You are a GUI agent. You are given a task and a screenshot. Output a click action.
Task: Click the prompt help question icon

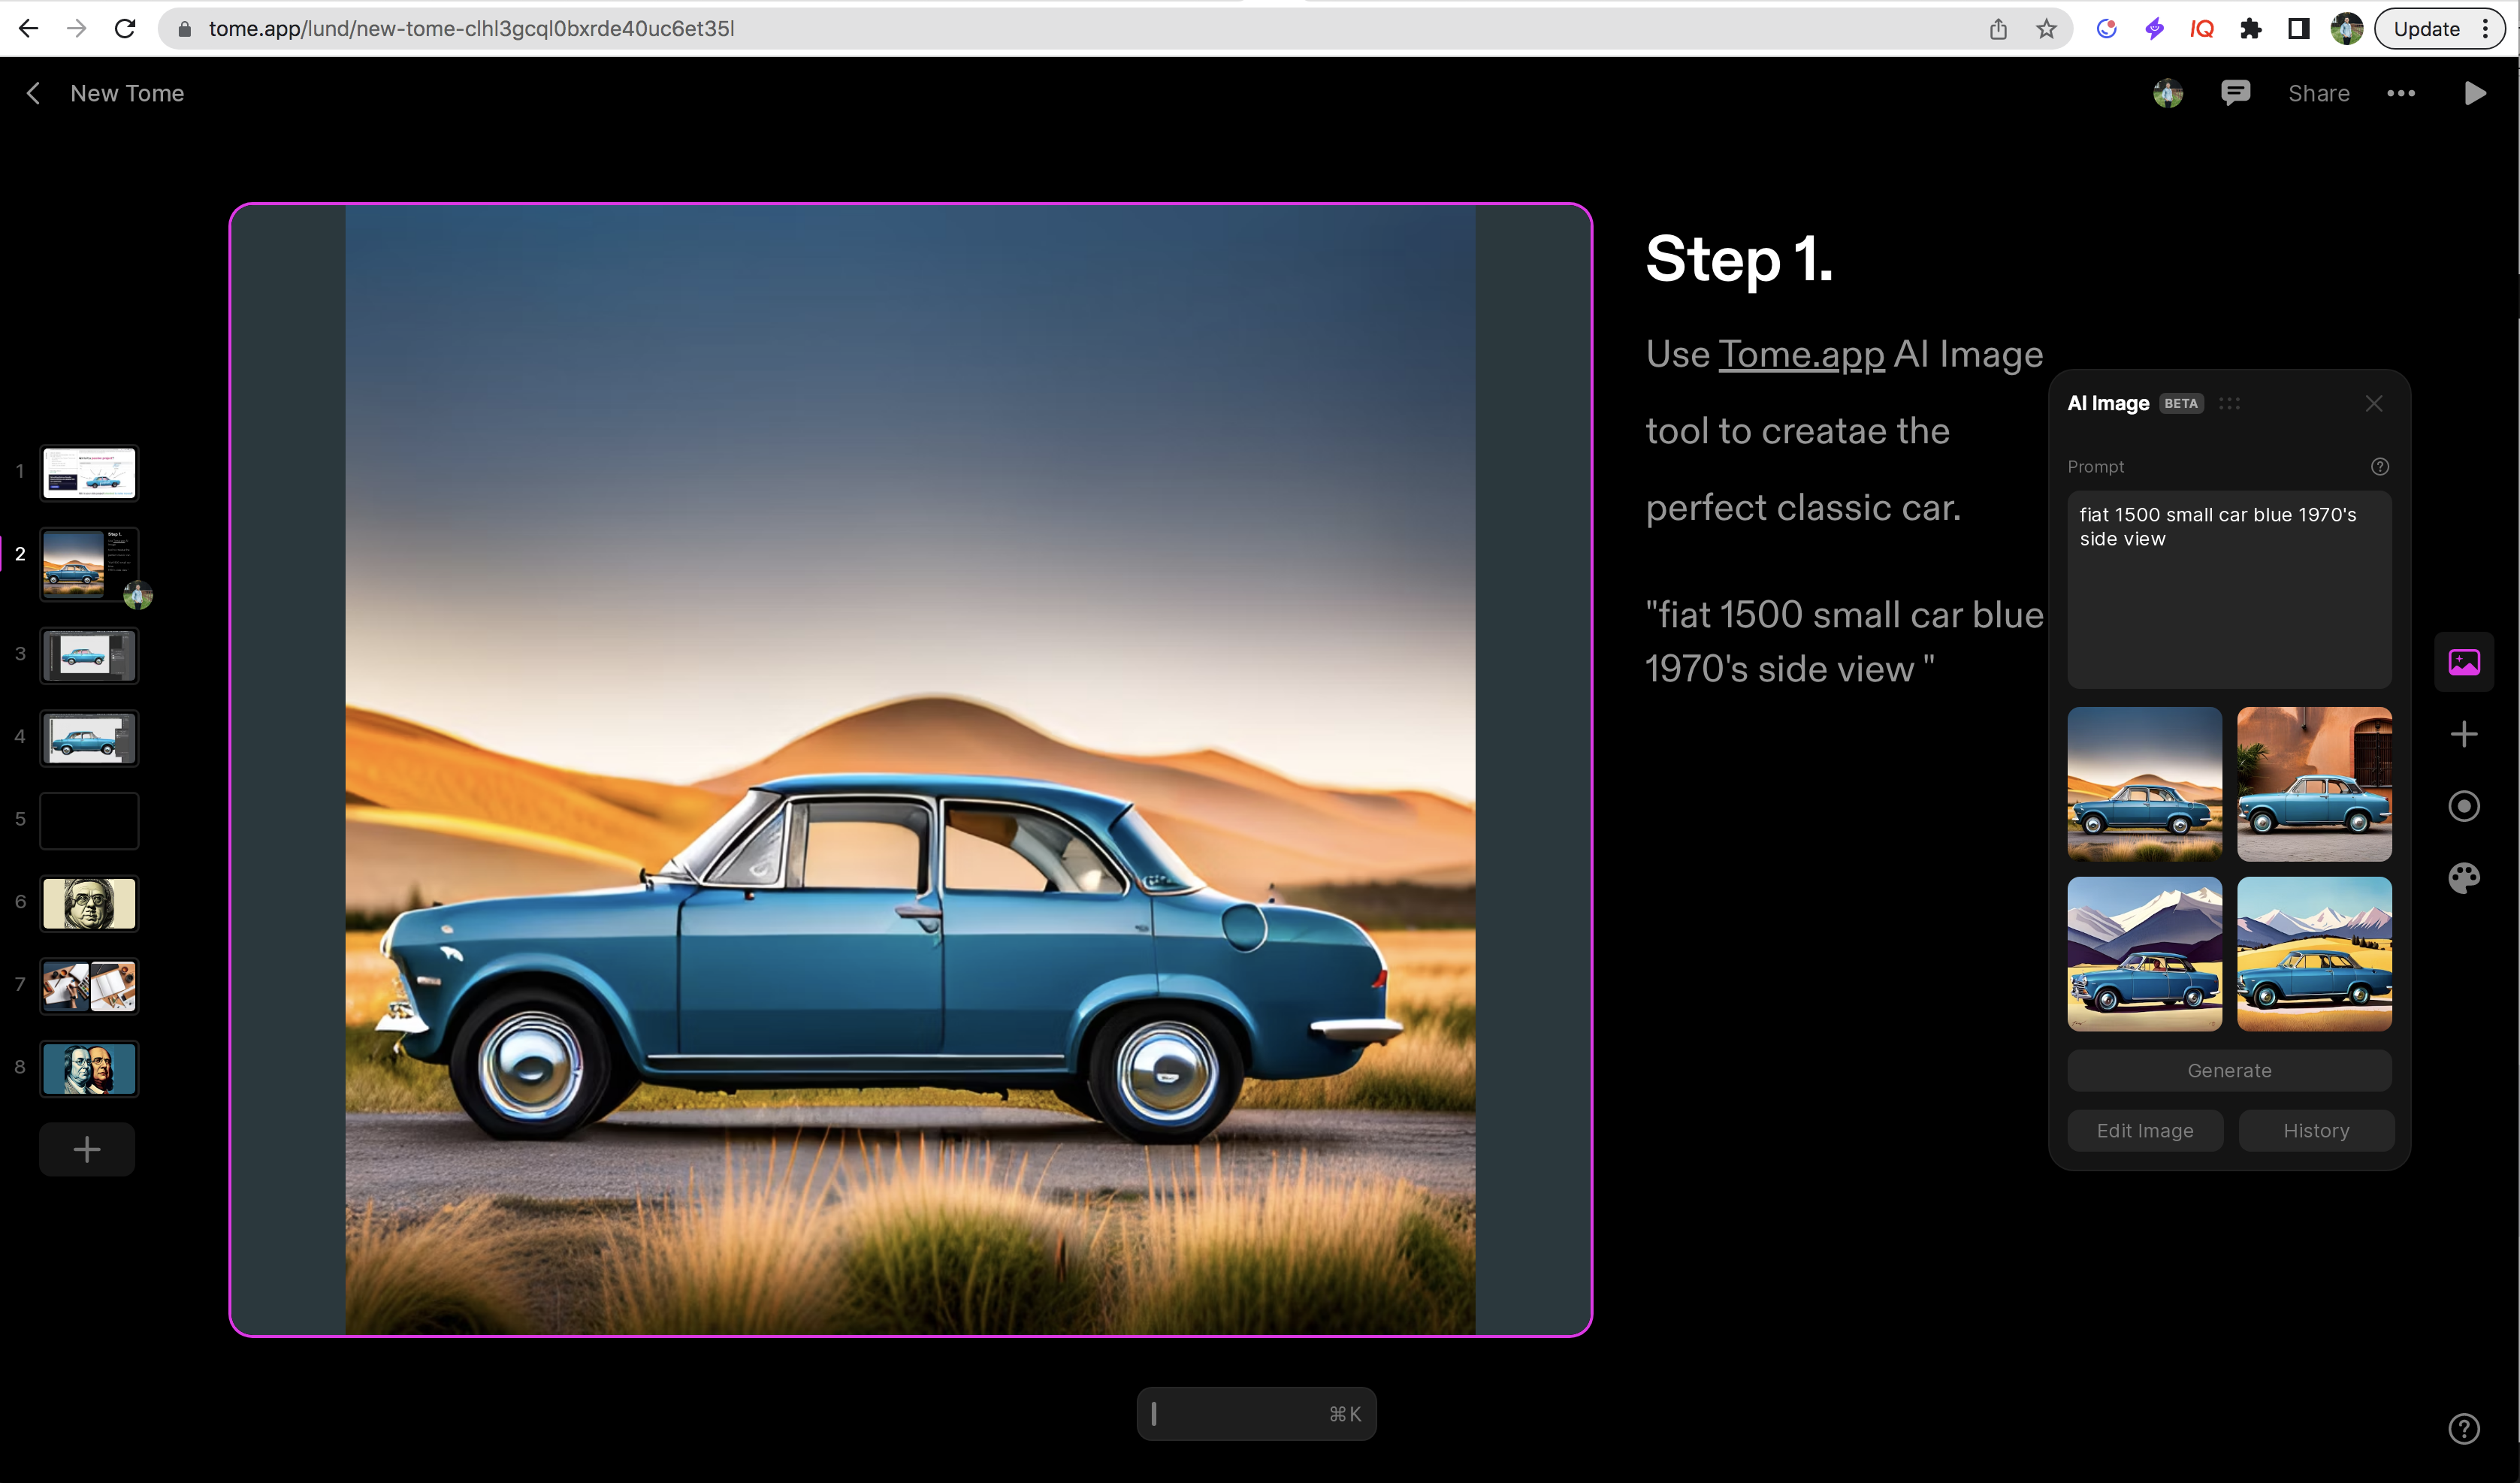point(2380,467)
